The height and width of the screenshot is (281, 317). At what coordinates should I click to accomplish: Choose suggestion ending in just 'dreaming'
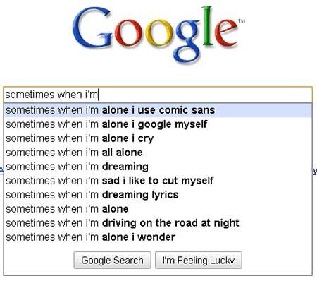158,167
